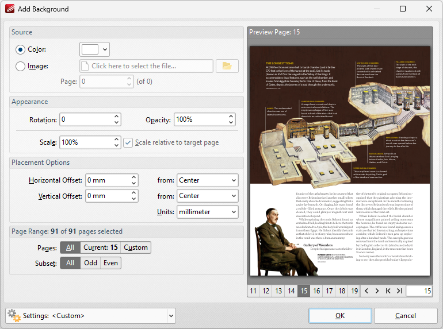
Task: Click the preview page number input box
Action: (419, 291)
